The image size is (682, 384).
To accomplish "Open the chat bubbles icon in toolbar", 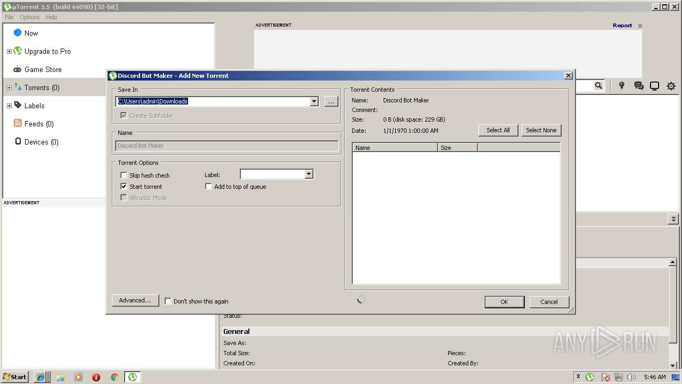I will 638,86.
